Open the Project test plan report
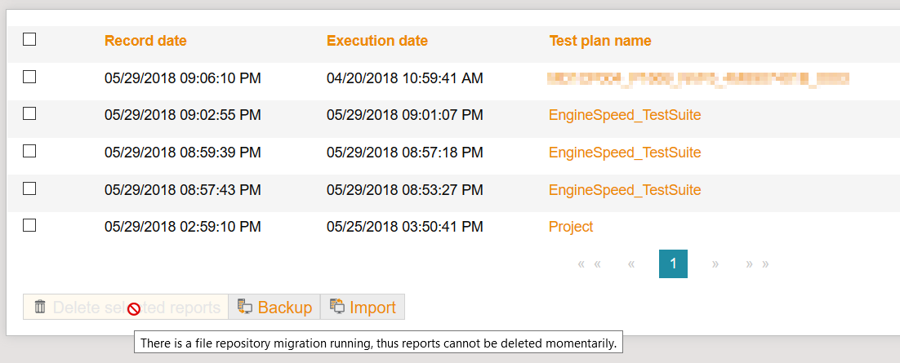This screenshot has width=900, height=363. [571, 227]
